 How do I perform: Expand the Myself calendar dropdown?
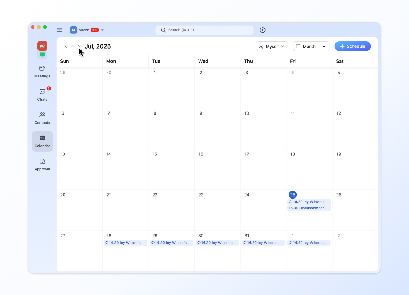pyautogui.click(x=272, y=46)
